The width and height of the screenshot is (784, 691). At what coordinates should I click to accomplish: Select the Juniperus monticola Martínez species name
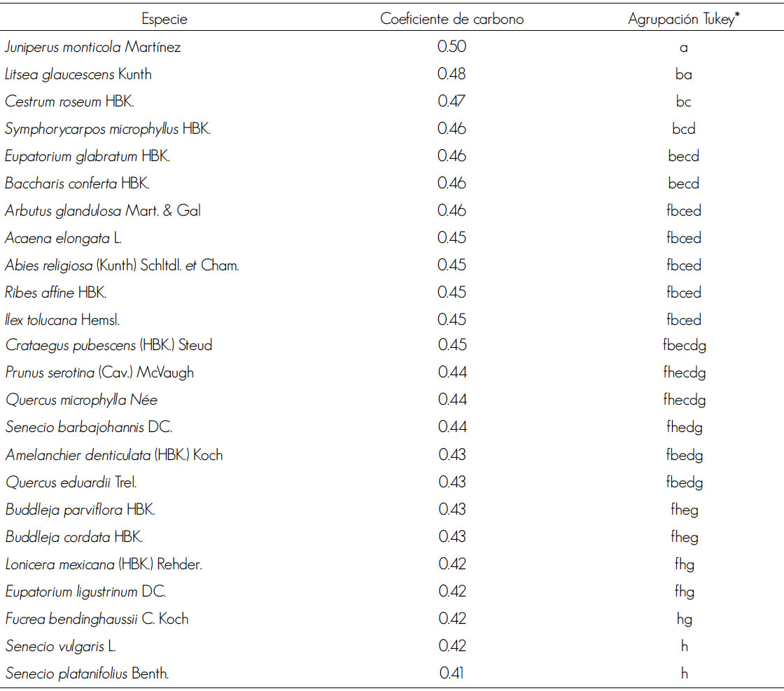pos(92,47)
